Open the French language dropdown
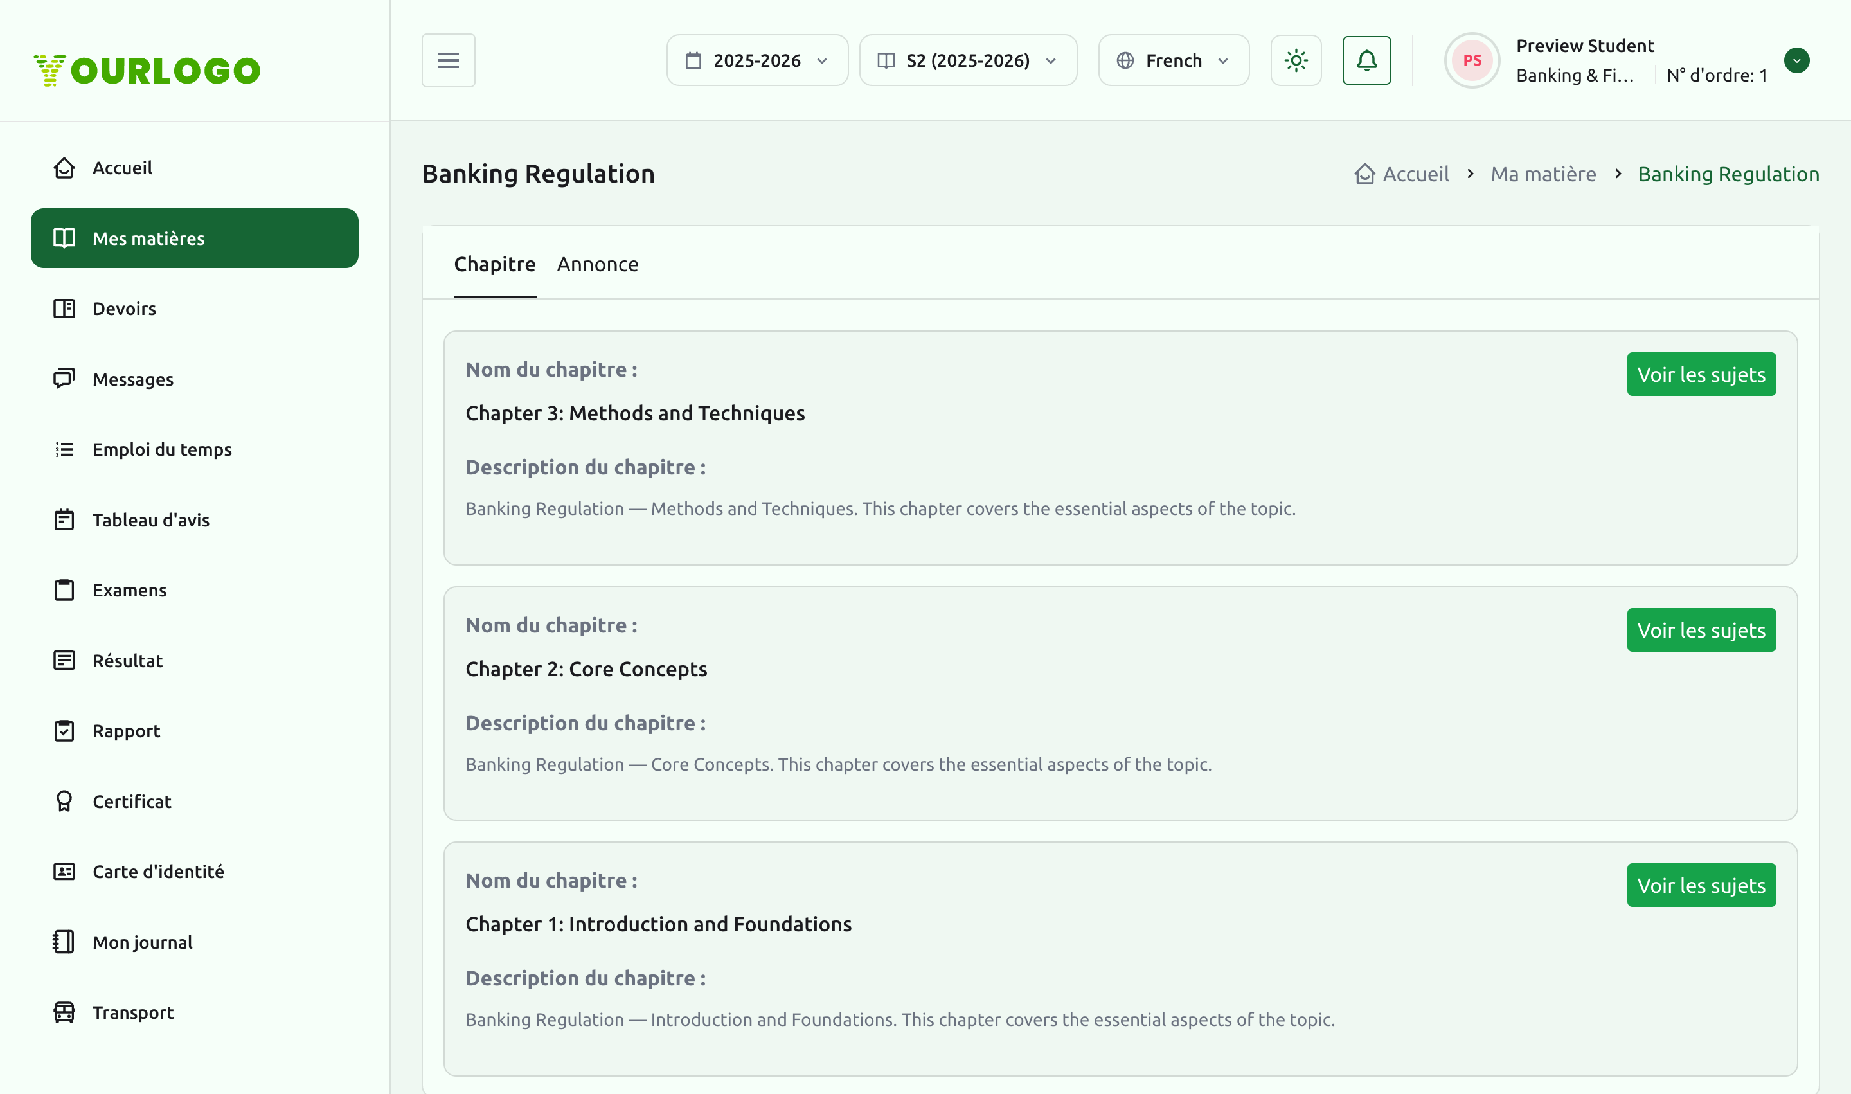 (x=1174, y=60)
